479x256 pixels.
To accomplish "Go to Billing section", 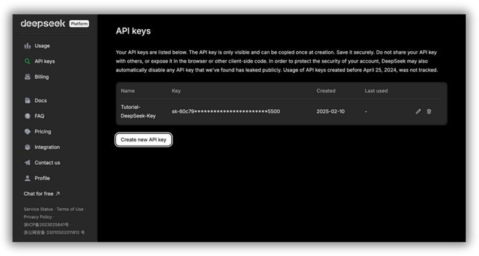I will click(41, 77).
